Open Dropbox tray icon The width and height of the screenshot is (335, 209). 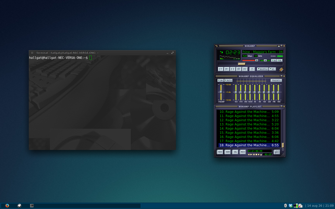[x=291, y=206]
